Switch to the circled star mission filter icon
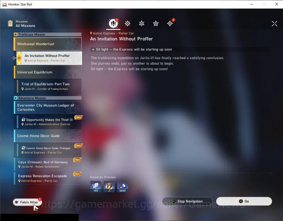Screen dimensions: 283x221 point(156,23)
